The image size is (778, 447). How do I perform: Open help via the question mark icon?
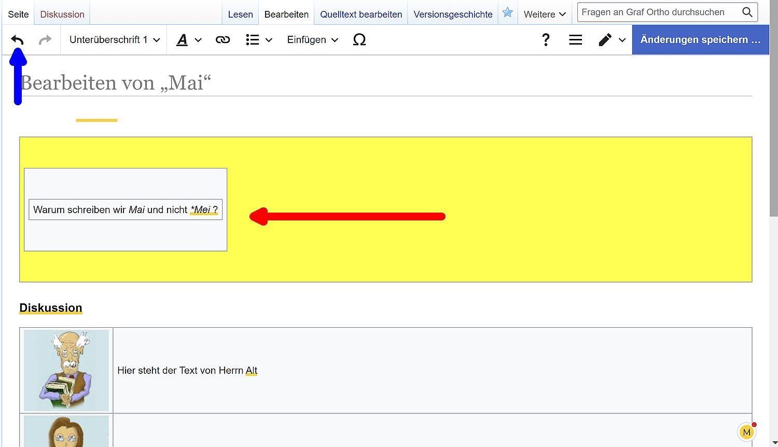click(x=546, y=40)
